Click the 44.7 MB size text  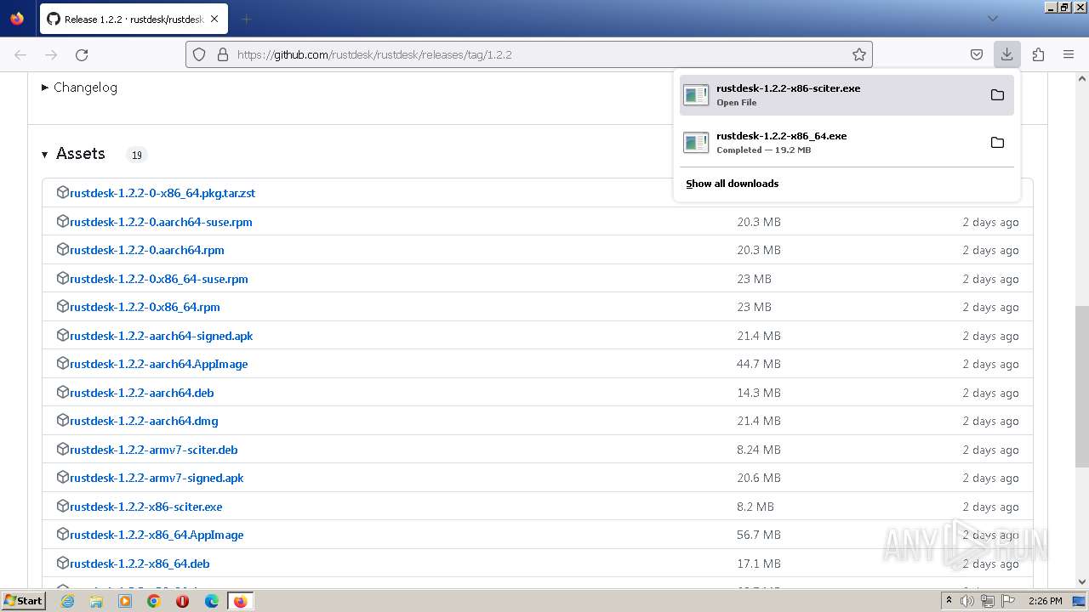[759, 364]
